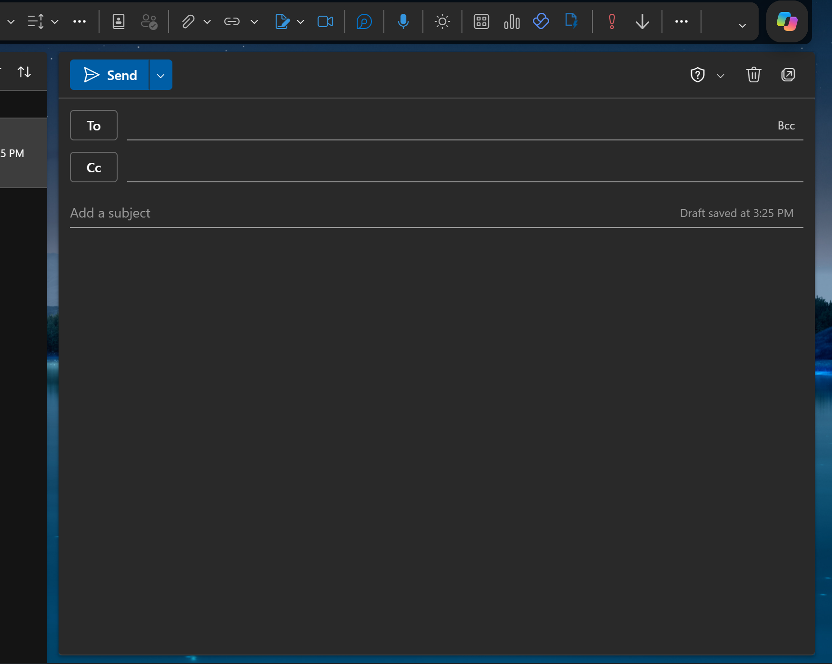
Task: Open the link options dropdown arrow
Action: 254,22
